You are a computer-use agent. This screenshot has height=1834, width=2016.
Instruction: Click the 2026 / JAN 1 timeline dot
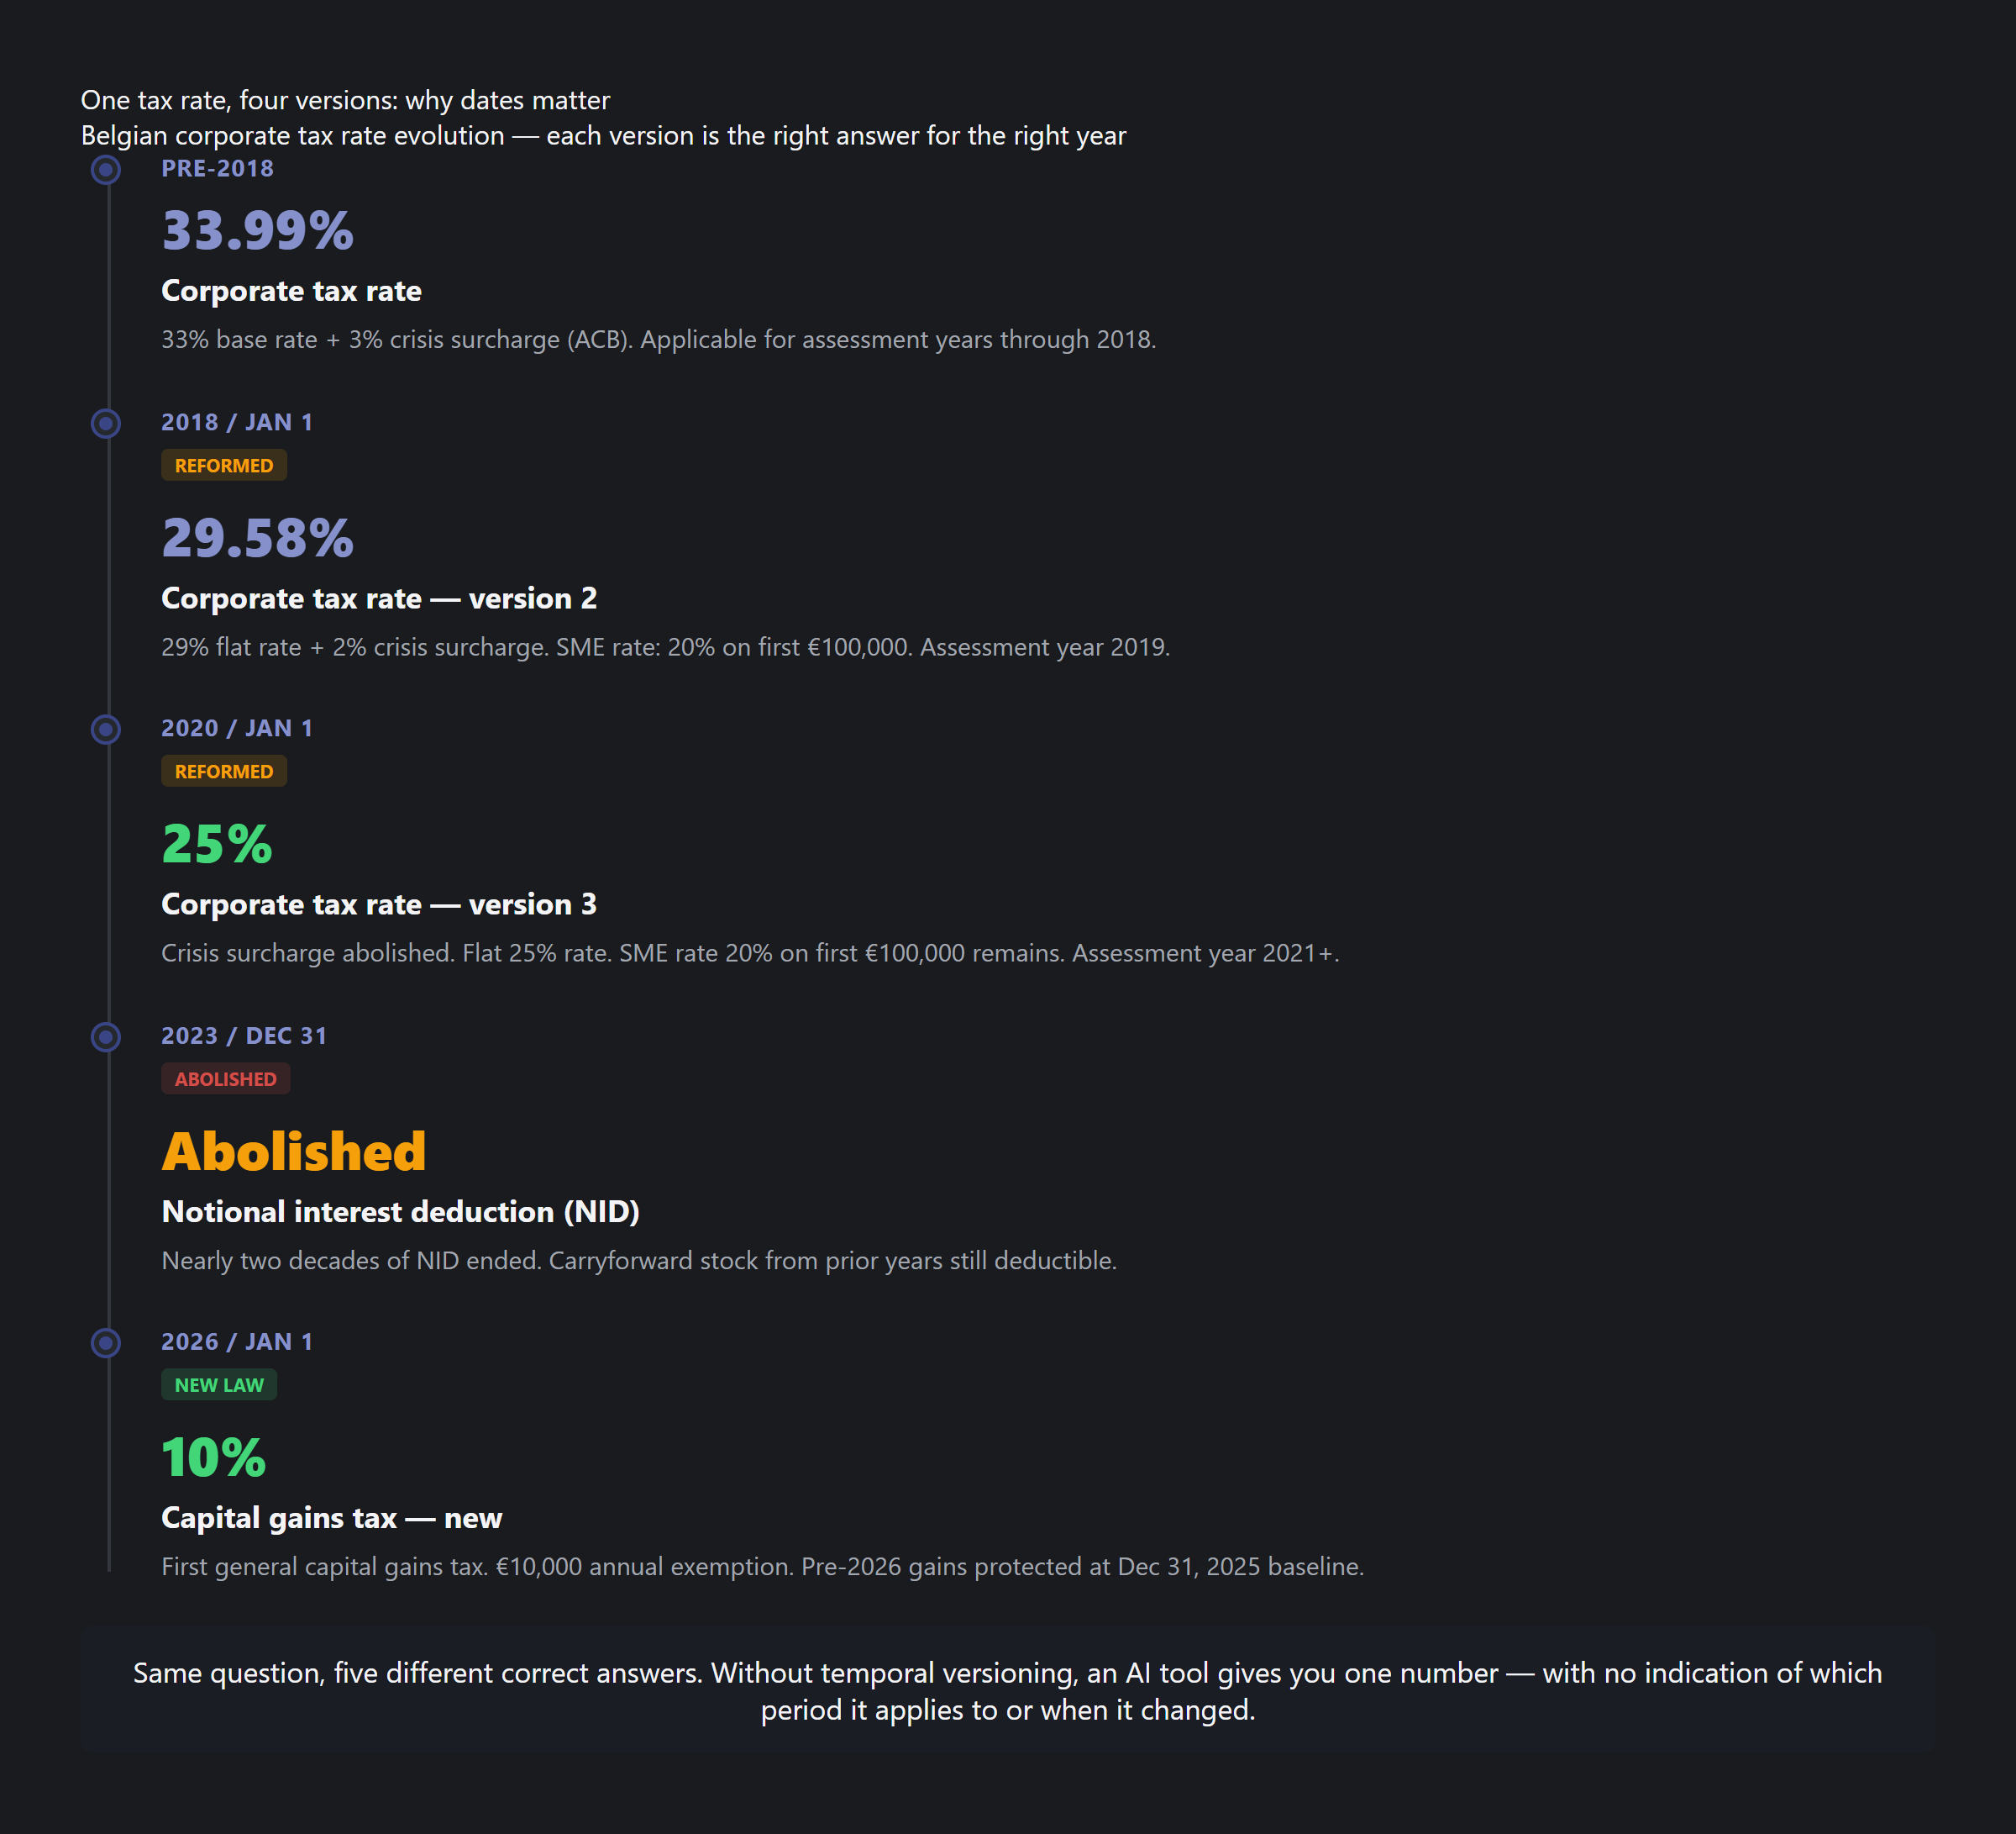(x=106, y=1343)
